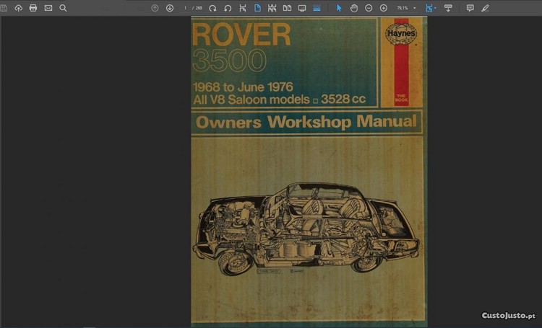Go to previous page arrow
Screen dimensions: 542x328
155,8
